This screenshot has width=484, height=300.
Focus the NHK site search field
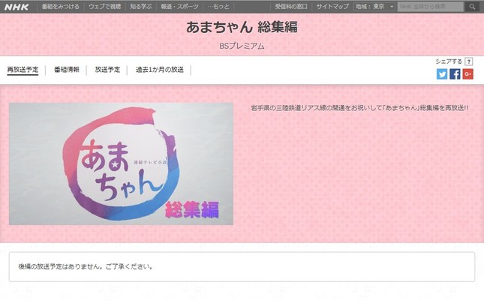430,7
